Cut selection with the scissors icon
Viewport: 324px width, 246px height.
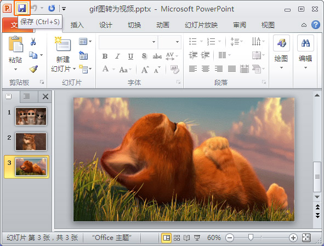(33, 42)
